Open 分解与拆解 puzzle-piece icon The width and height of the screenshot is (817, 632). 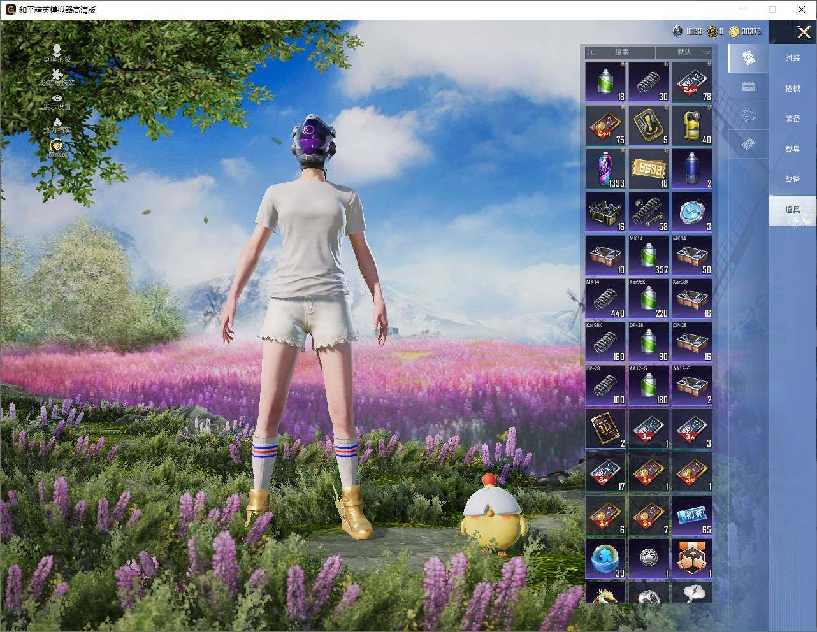pyautogui.click(x=57, y=77)
